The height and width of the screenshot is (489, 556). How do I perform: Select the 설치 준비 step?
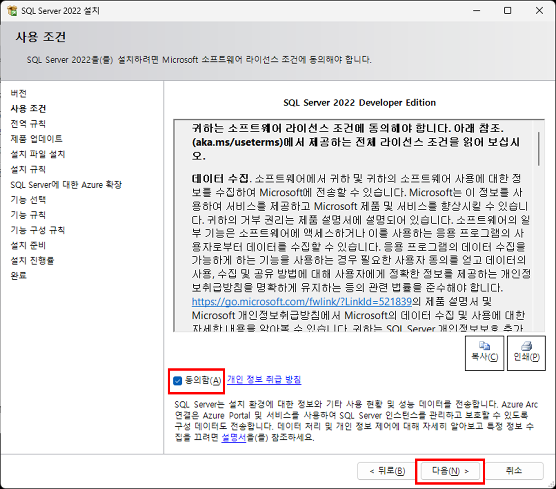tap(28, 245)
